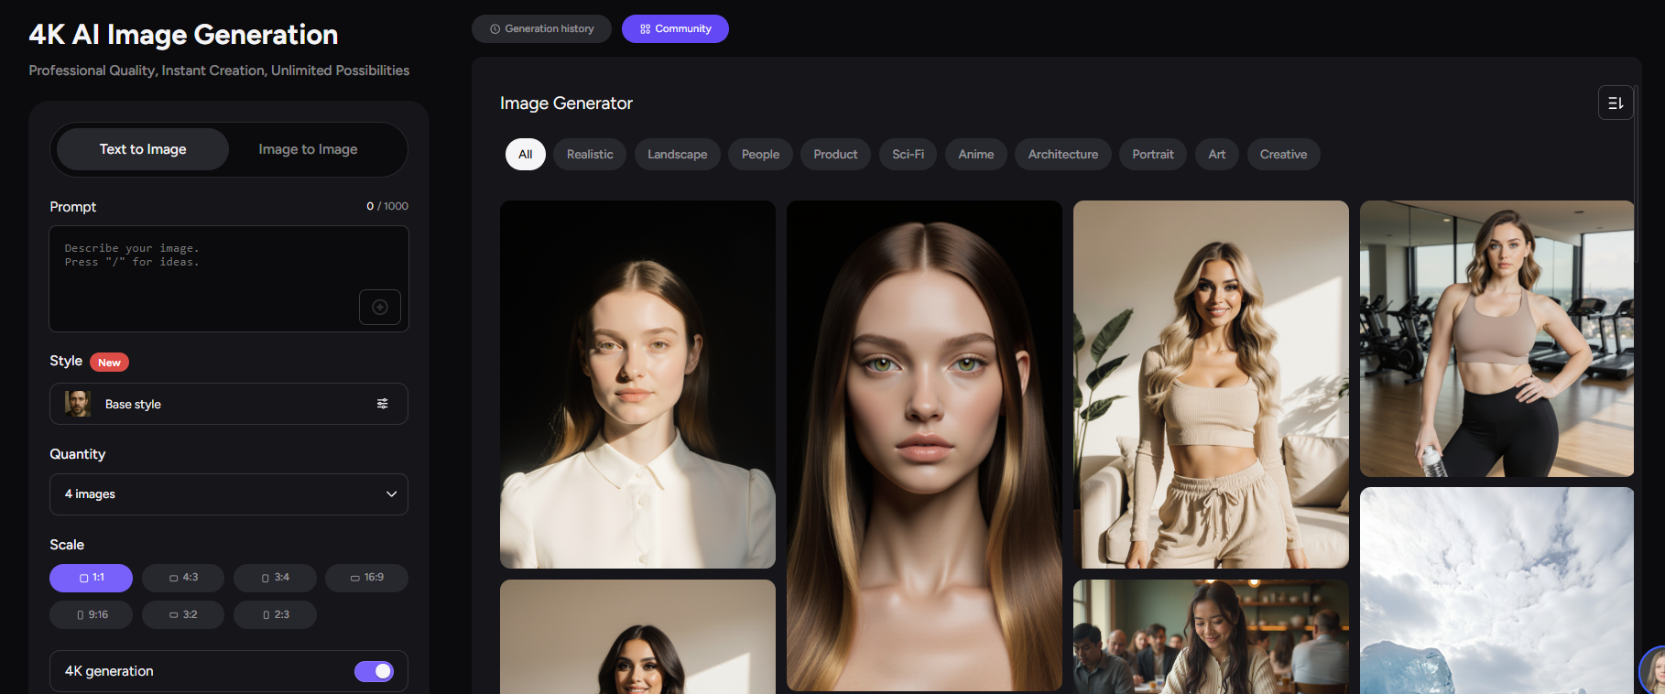
Task: Open the cafe woman thumbnail
Action: tap(1211, 636)
